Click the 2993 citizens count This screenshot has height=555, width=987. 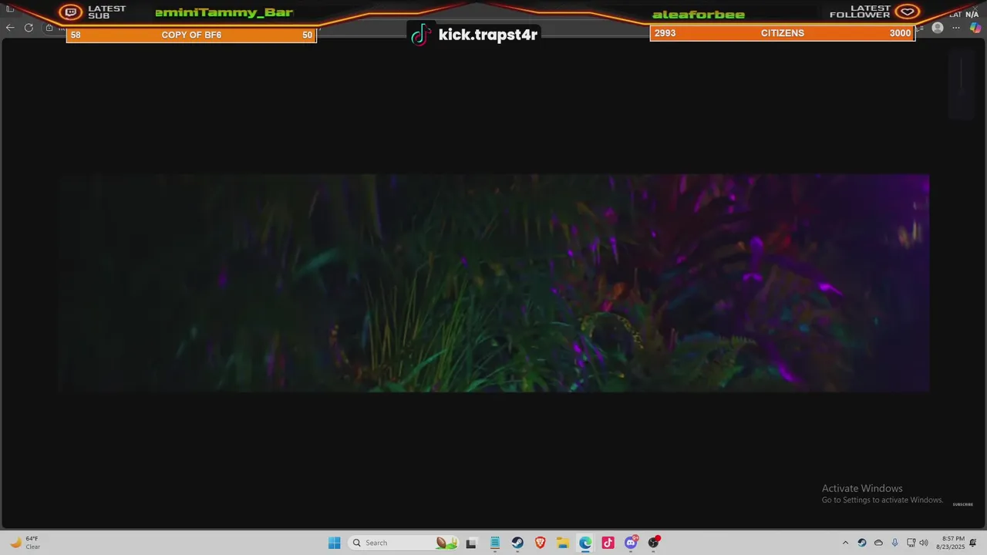[665, 33]
